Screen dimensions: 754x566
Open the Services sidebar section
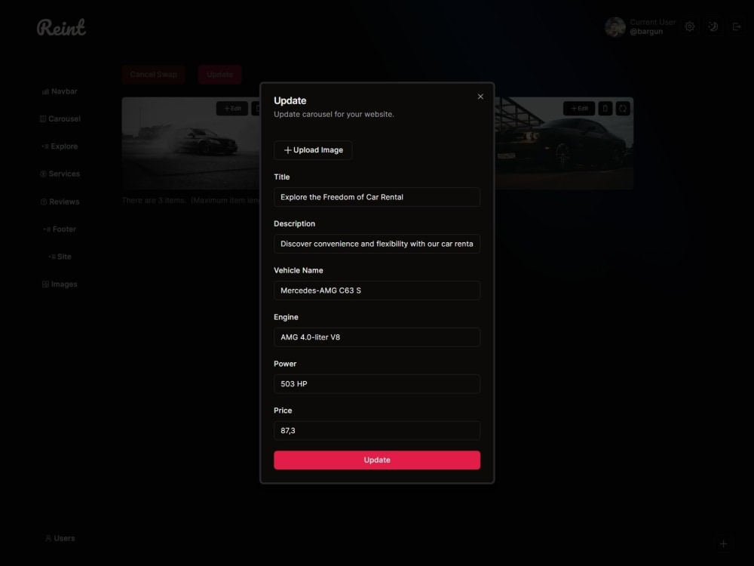pos(60,174)
